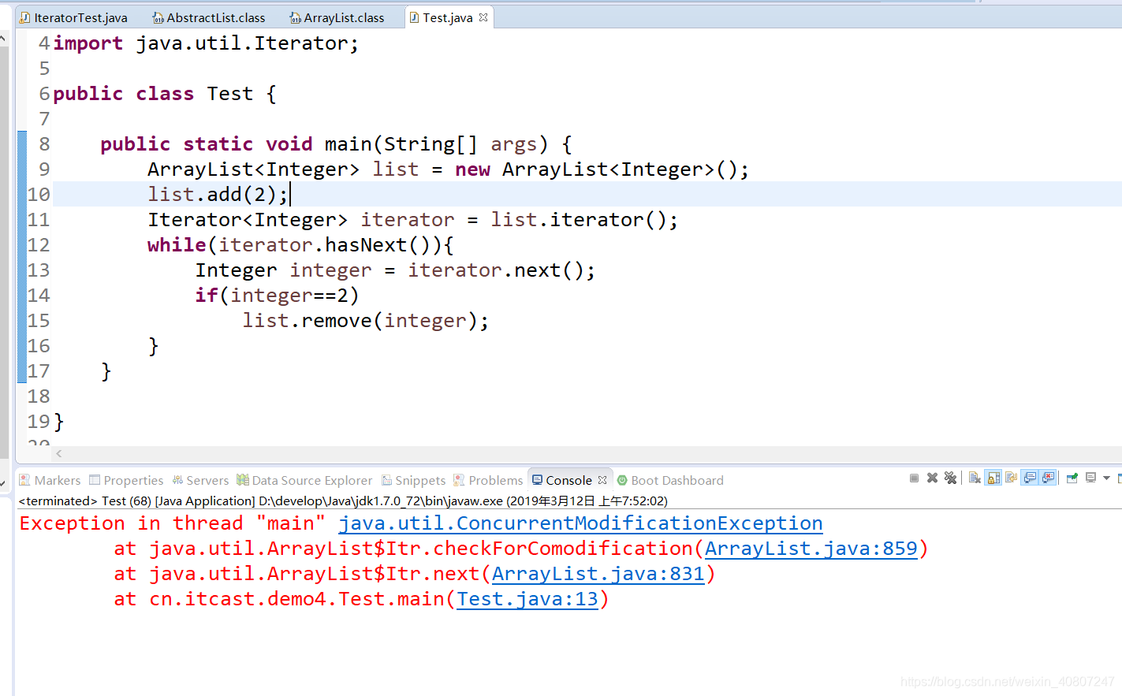
Task: Click 'iterator.next();' on line 13
Action: point(501,270)
